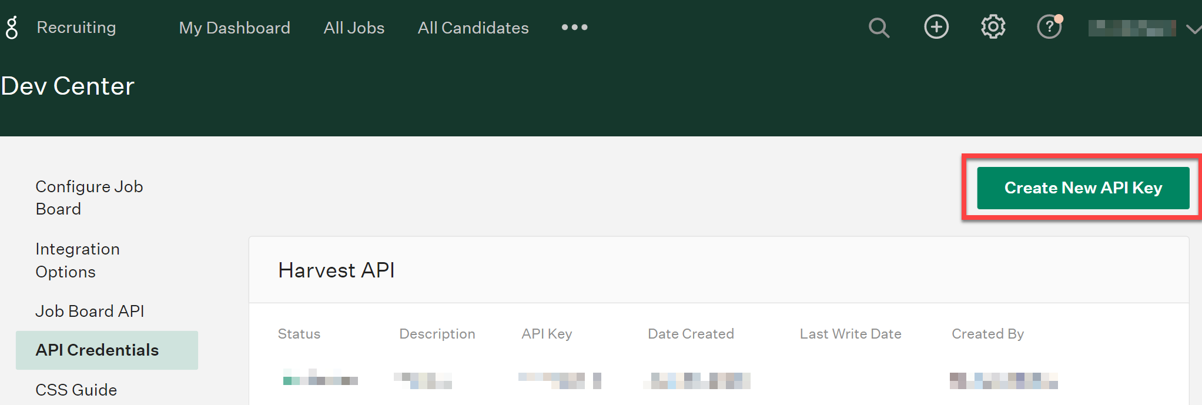
Task: Click the Date Created column header
Action: 691,334
